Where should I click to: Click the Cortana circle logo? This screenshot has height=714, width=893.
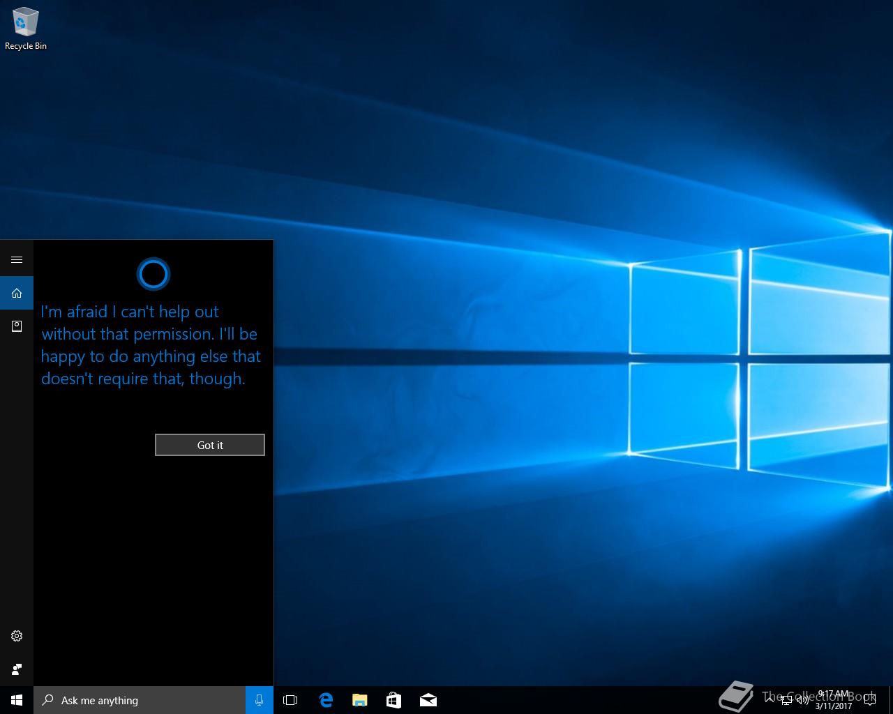153,275
